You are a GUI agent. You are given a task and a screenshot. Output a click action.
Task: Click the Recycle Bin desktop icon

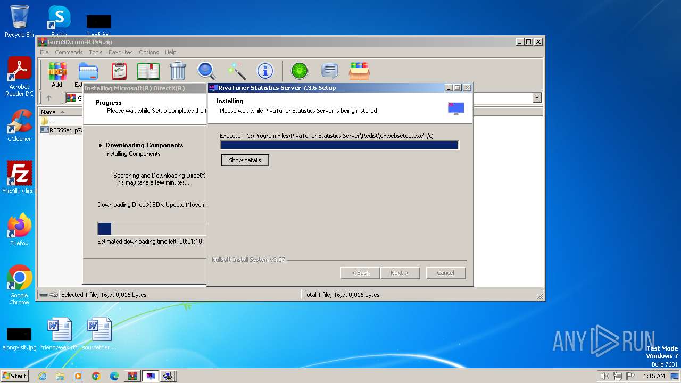tap(19, 21)
